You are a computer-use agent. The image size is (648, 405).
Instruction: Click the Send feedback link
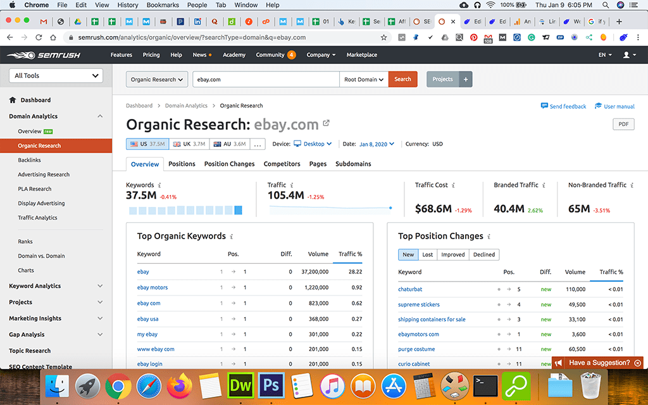(564, 106)
